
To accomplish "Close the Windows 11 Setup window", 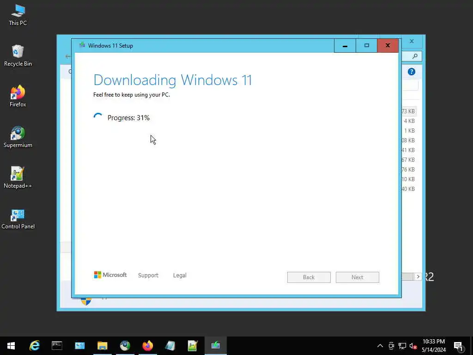I will click(x=388, y=46).
